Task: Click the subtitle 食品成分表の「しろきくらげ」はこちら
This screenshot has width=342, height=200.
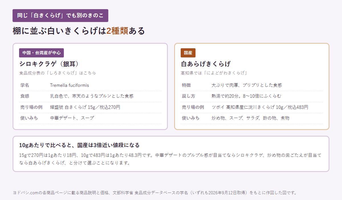Action: click(x=58, y=73)
